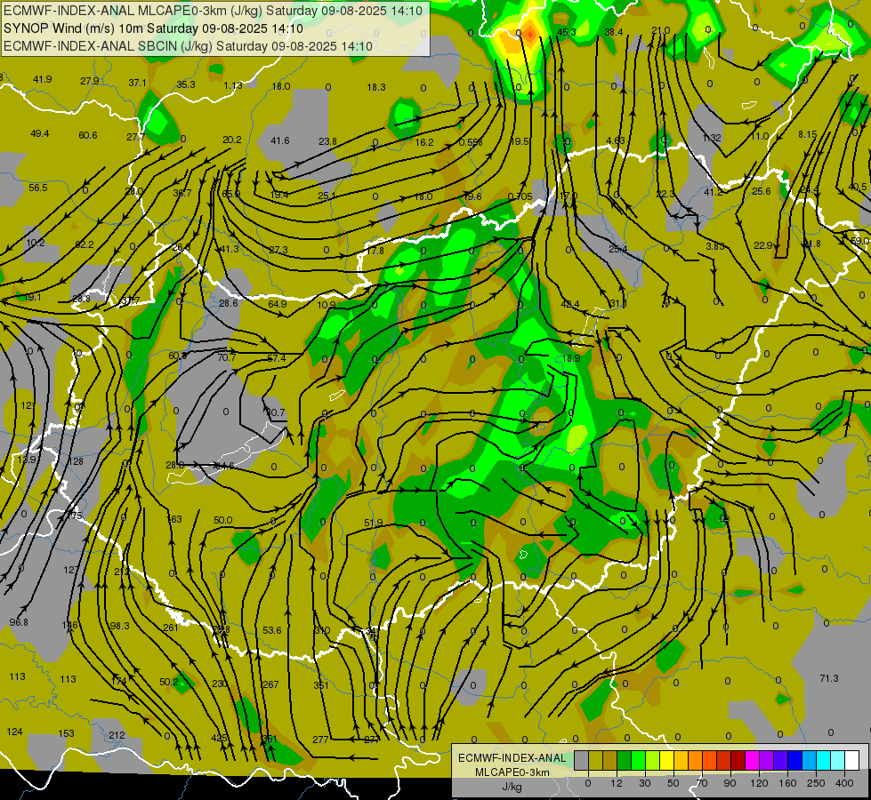Select the station value 70.7

point(226,357)
